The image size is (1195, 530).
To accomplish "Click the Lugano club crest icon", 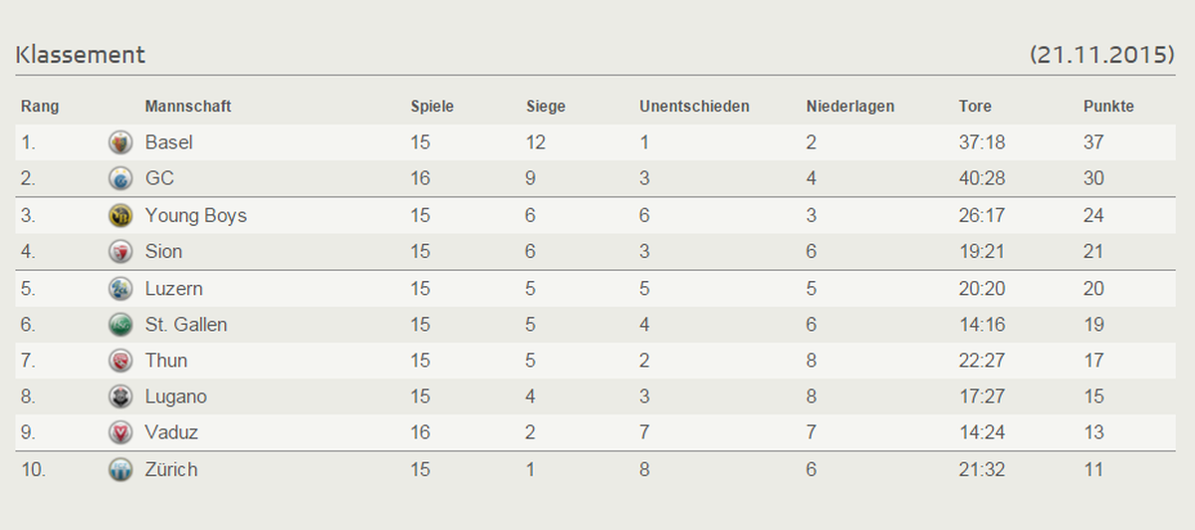I will pyautogui.click(x=120, y=397).
